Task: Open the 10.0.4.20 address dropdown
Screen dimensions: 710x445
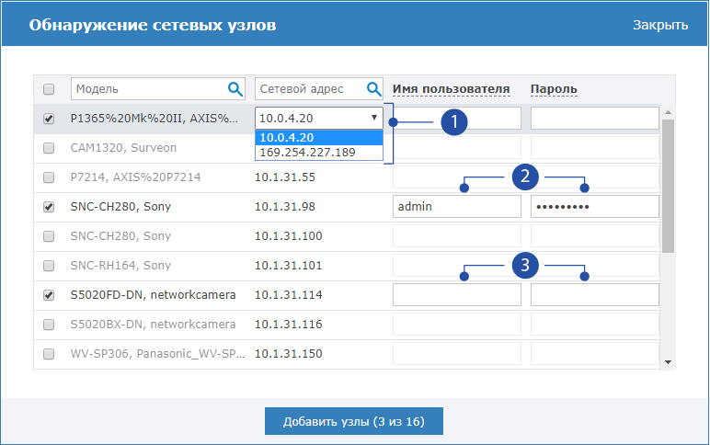Action: coord(318,118)
